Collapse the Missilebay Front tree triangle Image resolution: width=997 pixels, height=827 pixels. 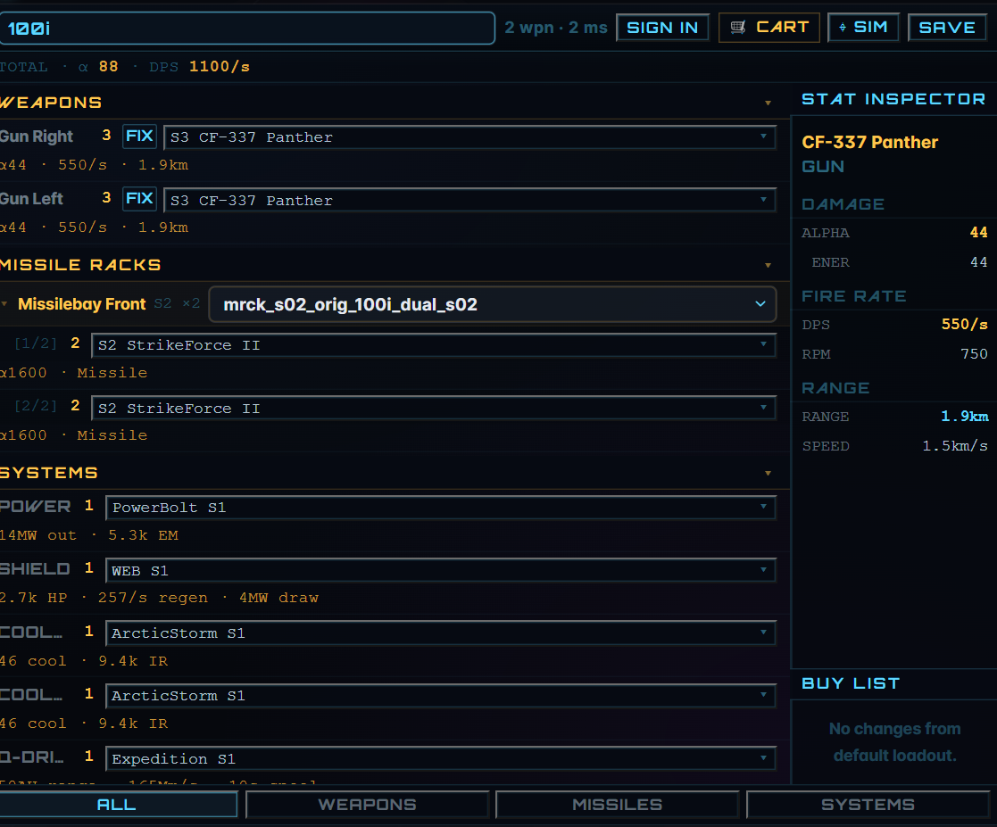[x=4, y=304]
